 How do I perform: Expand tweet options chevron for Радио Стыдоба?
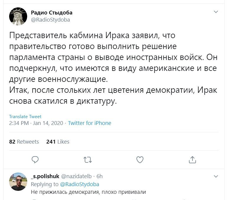pyautogui.click(x=216, y=12)
